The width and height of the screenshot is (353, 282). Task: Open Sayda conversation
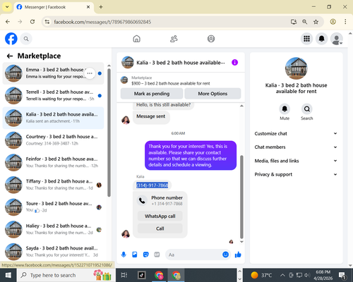pyautogui.click(x=53, y=252)
